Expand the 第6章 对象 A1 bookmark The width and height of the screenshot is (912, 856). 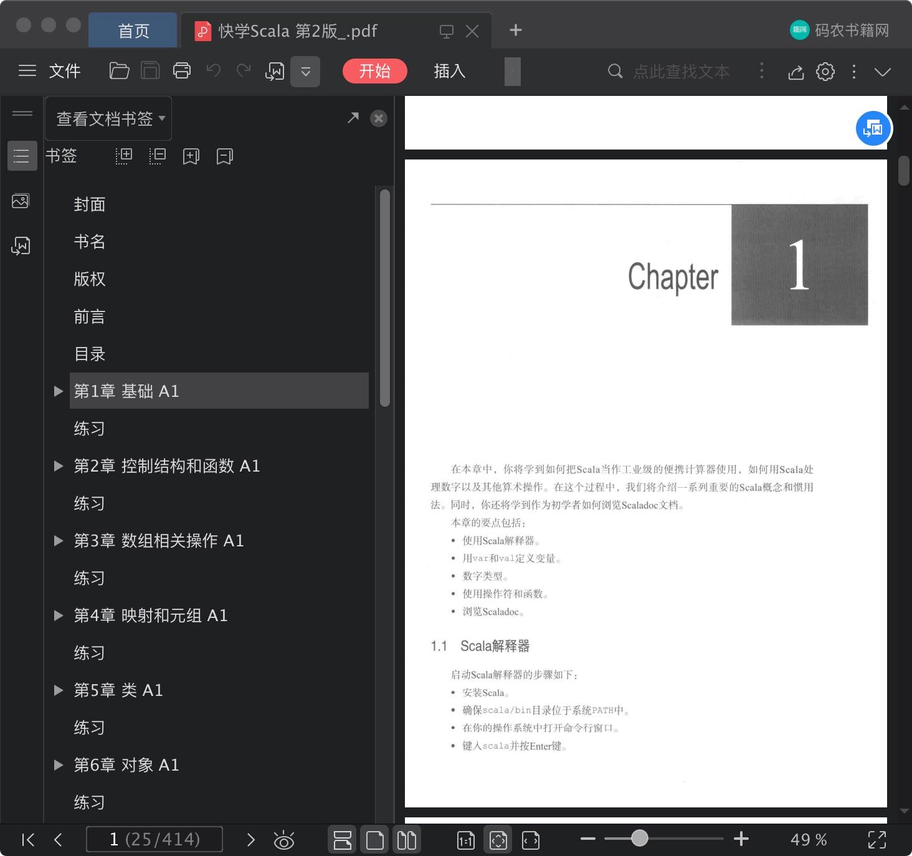click(x=59, y=765)
